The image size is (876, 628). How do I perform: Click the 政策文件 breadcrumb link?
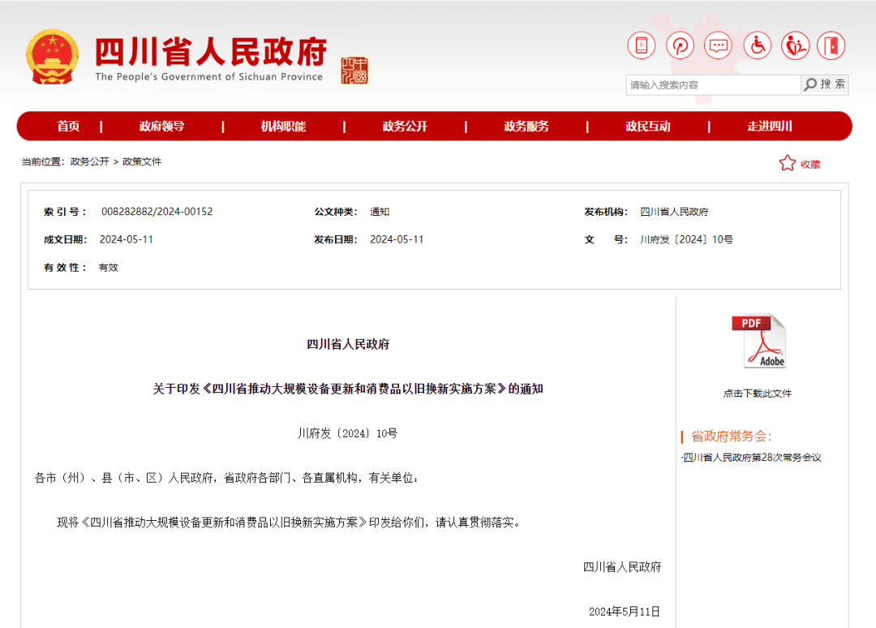pyautogui.click(x=143, y=161)
